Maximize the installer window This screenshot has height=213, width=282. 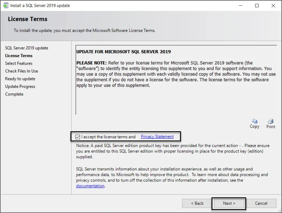(257, 6)
